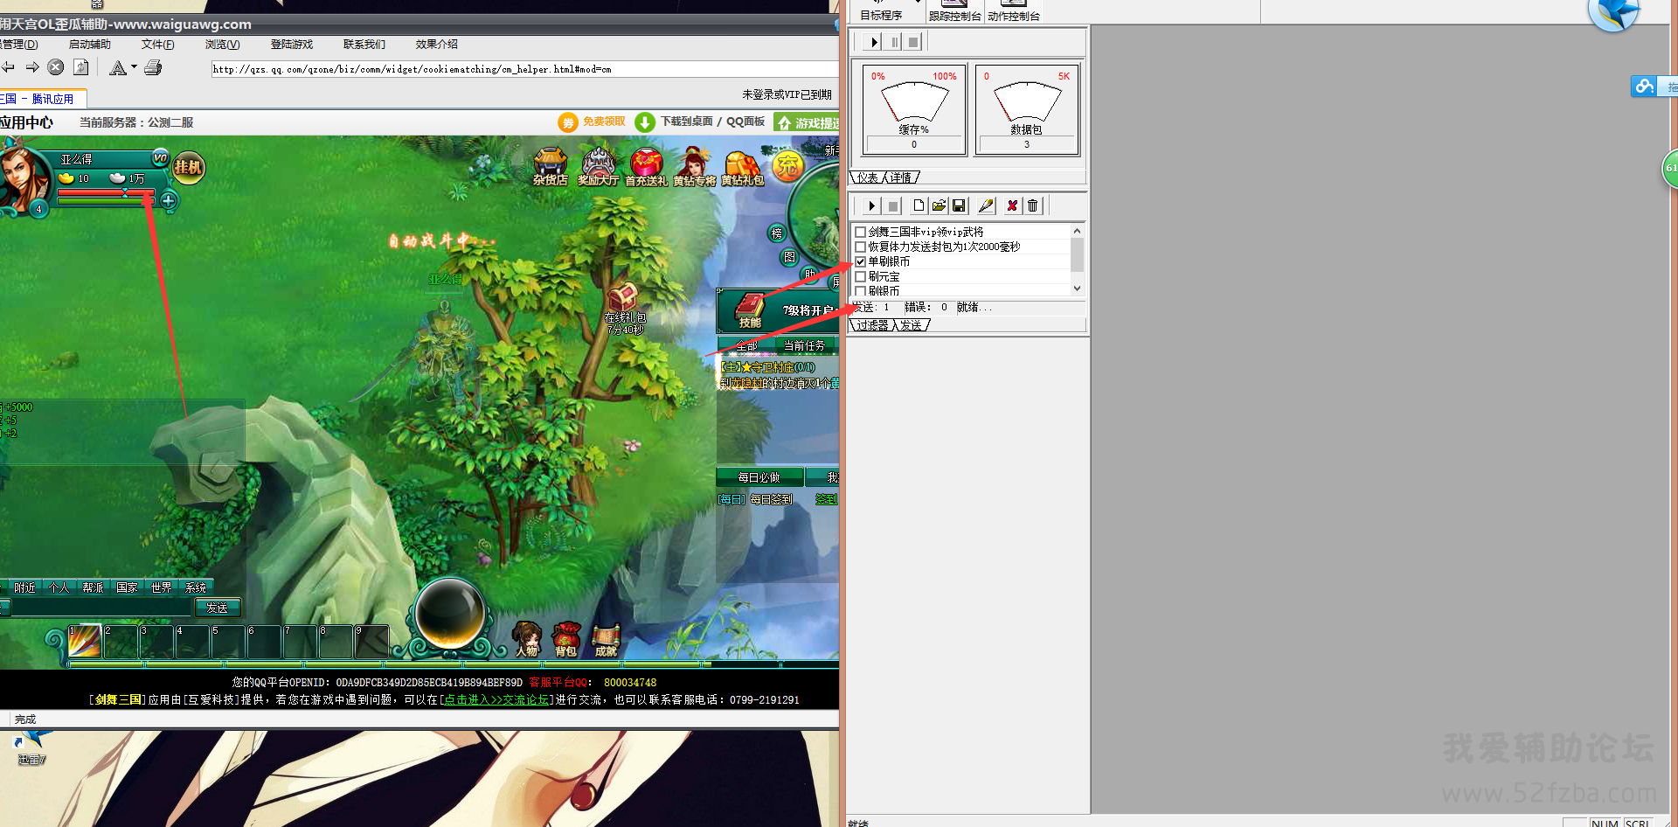Open the 技能 skill book icon

tap(750, 310)
